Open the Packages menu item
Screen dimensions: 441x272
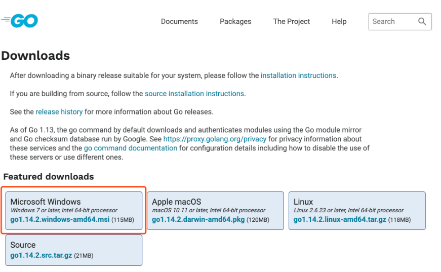pyautogui.click(x=235, y=21)
